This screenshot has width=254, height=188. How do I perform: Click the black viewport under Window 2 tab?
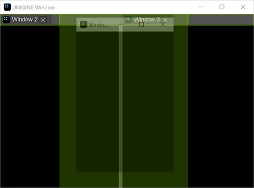coord(30,106)
